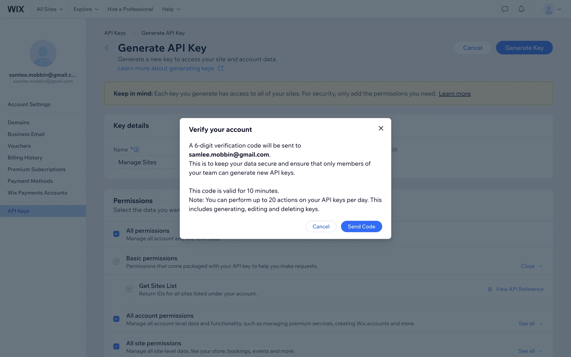Viewport: 571px width, 357px height.
Task: Open the notifications bell
Action: click(521, 9)
